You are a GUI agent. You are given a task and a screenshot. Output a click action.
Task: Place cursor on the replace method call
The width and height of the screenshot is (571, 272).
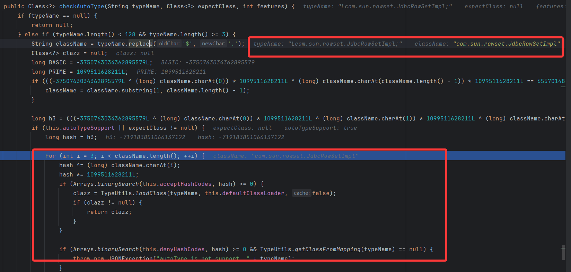pos(140,44)
